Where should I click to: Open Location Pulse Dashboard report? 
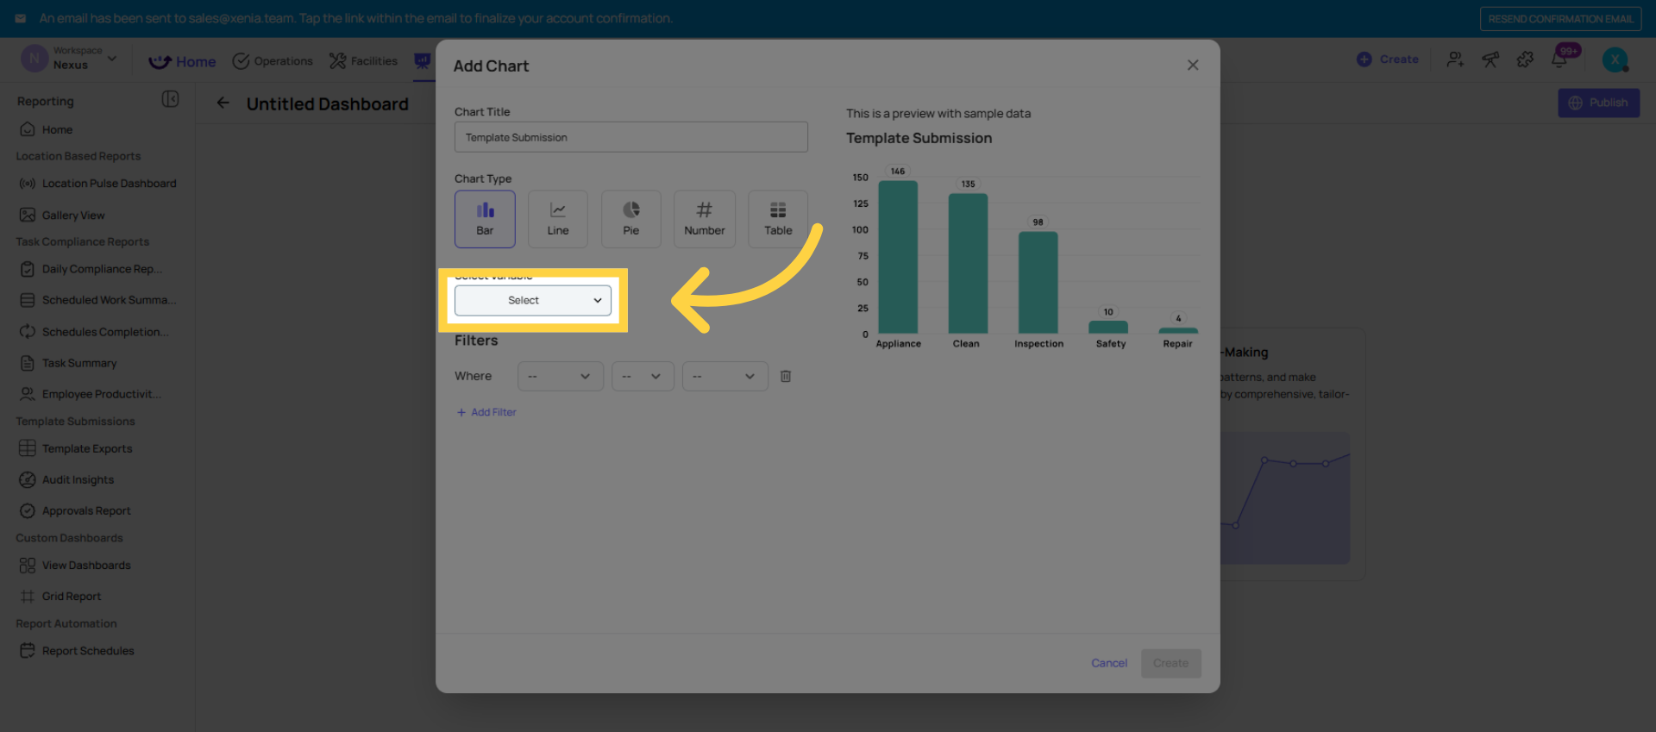pyautogui.click(x=97, y=184)
